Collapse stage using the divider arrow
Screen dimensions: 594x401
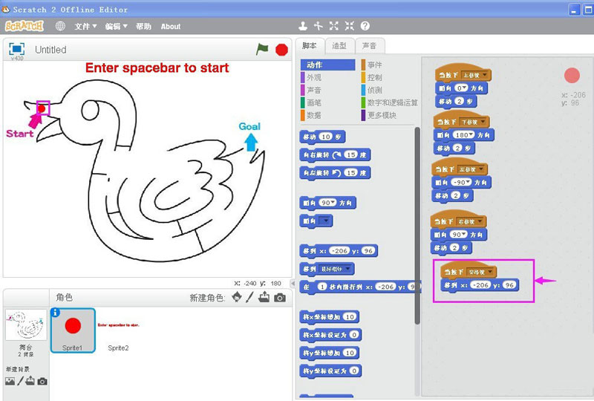pyautogui.click(x=293, y=283)
